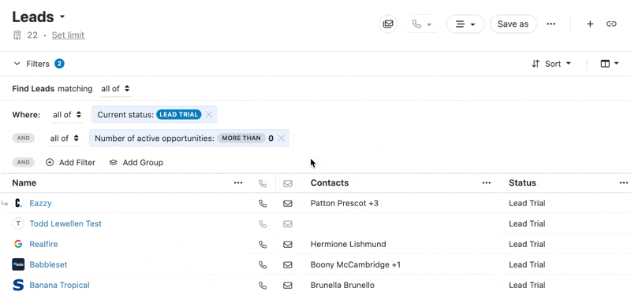Click contact Brunella Brunello
The height and width of the screenshot is (299, 631).
tap(342, 286)
